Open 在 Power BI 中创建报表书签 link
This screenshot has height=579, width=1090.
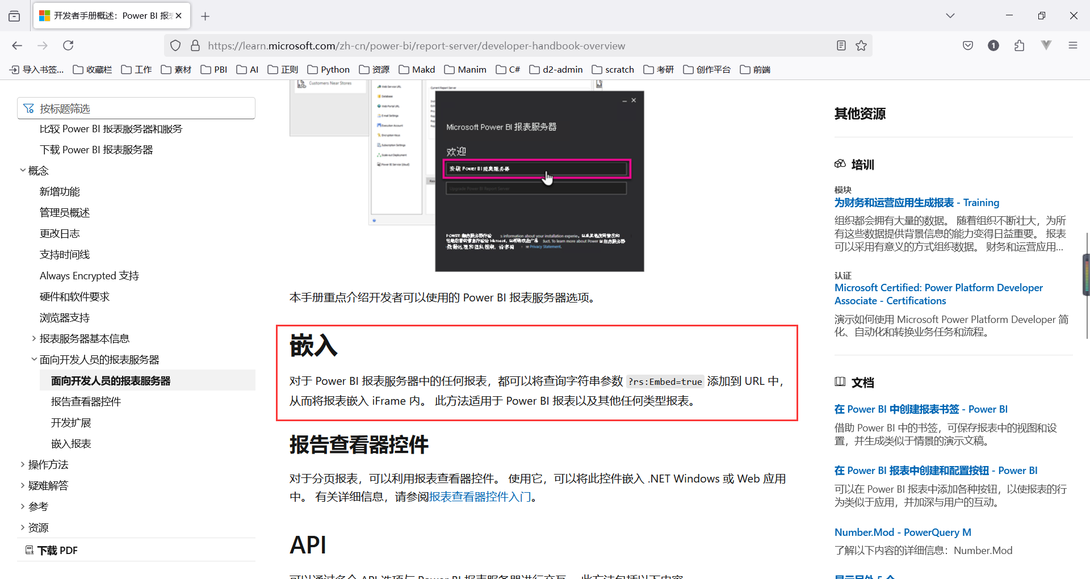[921, 409]
